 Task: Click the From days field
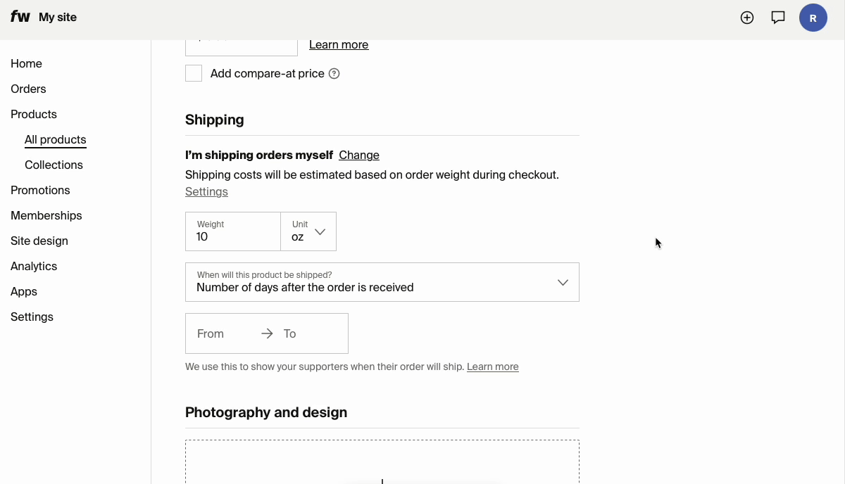[x=223, y=333]
